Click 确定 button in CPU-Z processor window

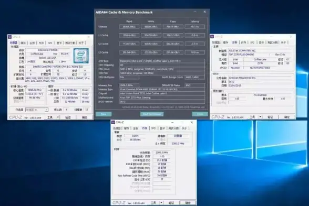[85, 117]
